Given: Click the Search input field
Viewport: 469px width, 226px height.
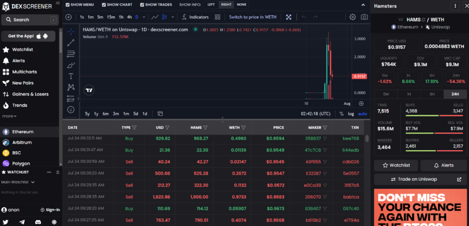Looking at the screenshot, I should click(x=29, y=20).
